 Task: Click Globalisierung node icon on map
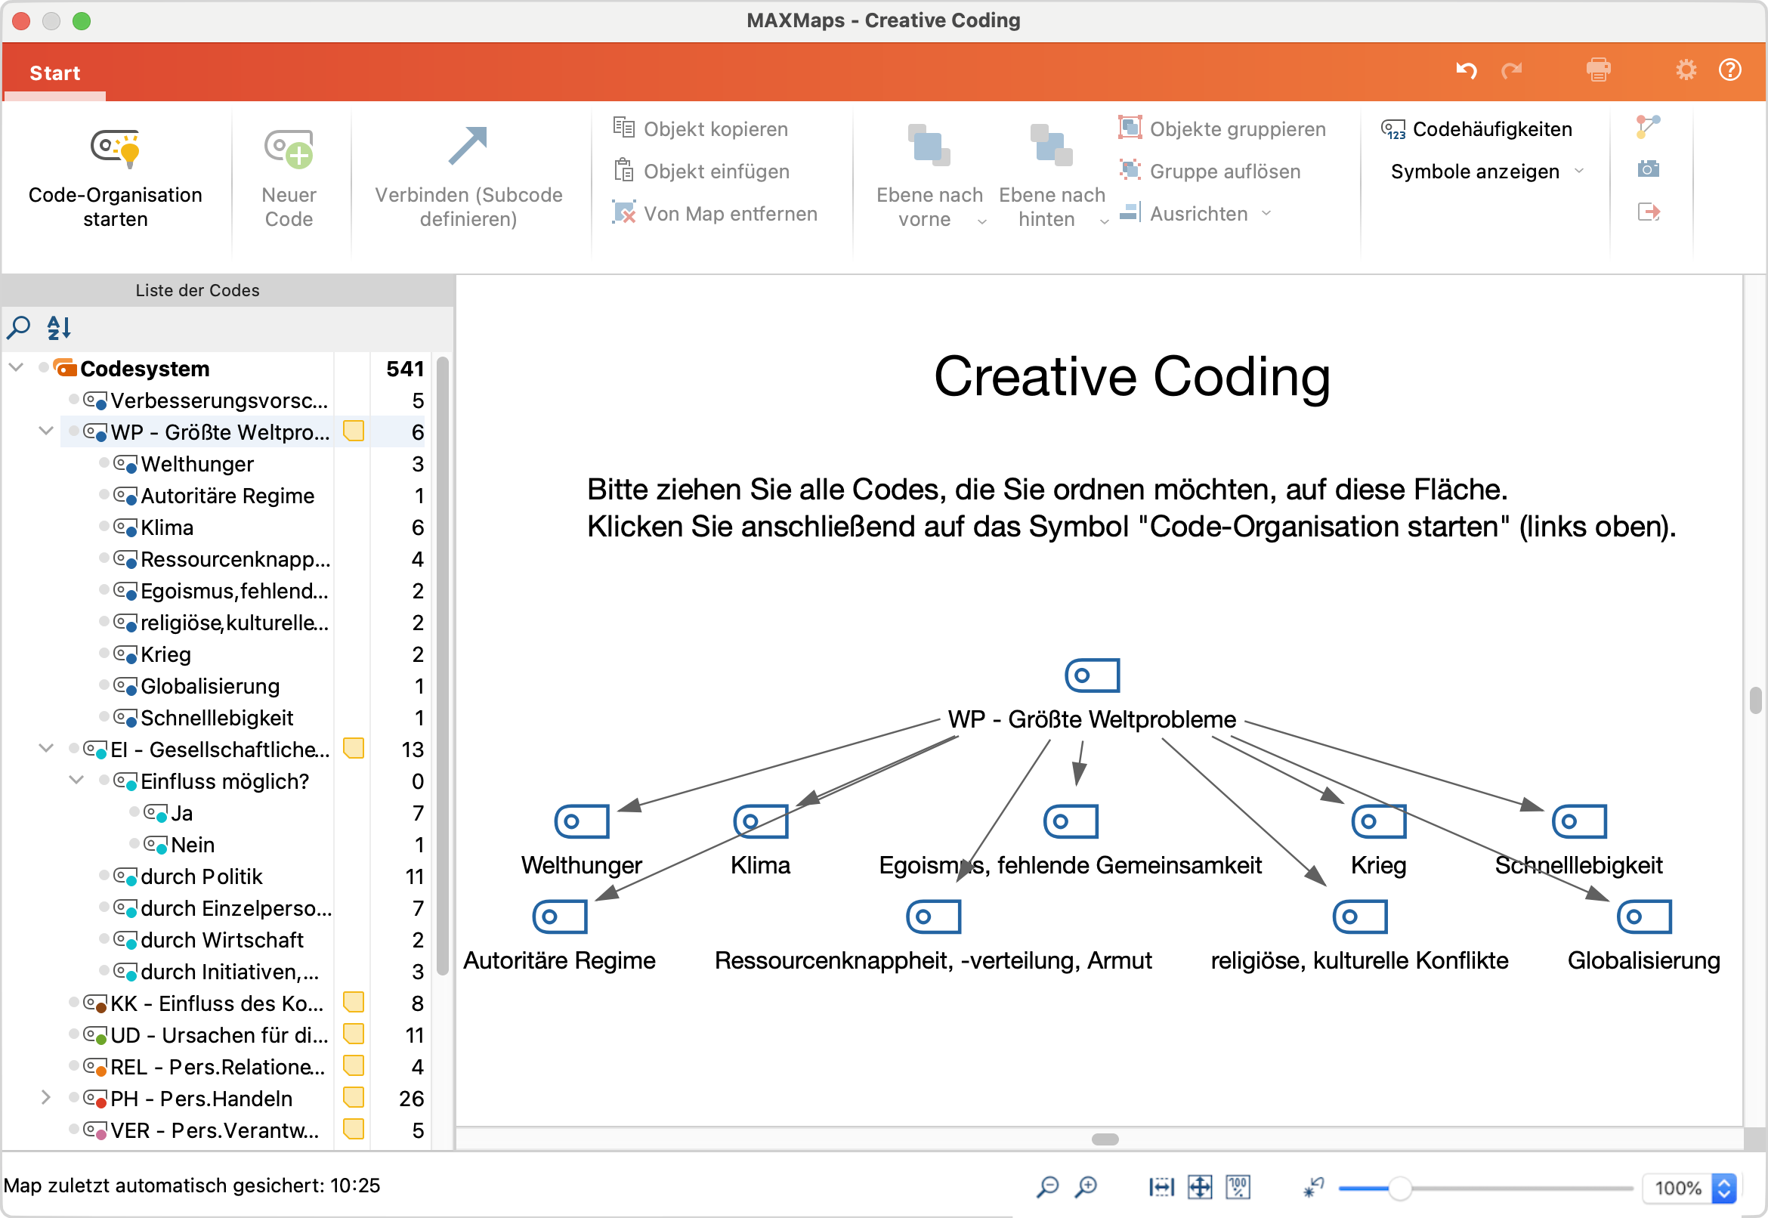[x=1643, y=917]
